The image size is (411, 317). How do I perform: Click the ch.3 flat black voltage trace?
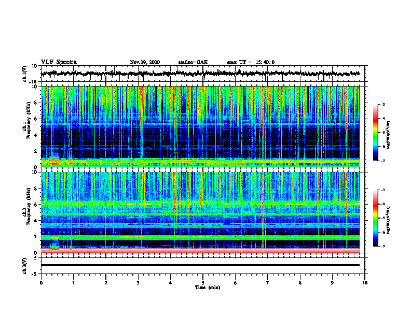click(200, 265)
